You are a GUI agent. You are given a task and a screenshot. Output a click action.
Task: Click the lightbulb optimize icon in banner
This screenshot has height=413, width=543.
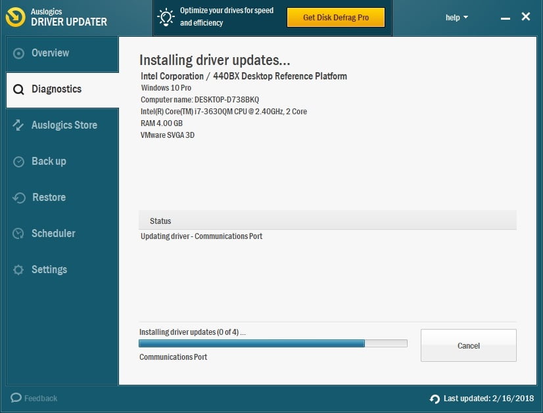[166, 17]
